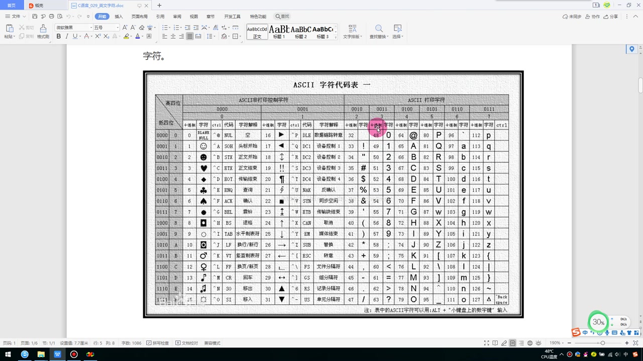Click the text highlight color button
This screenshot has width=643, height=361.
(x=126, y=36)
